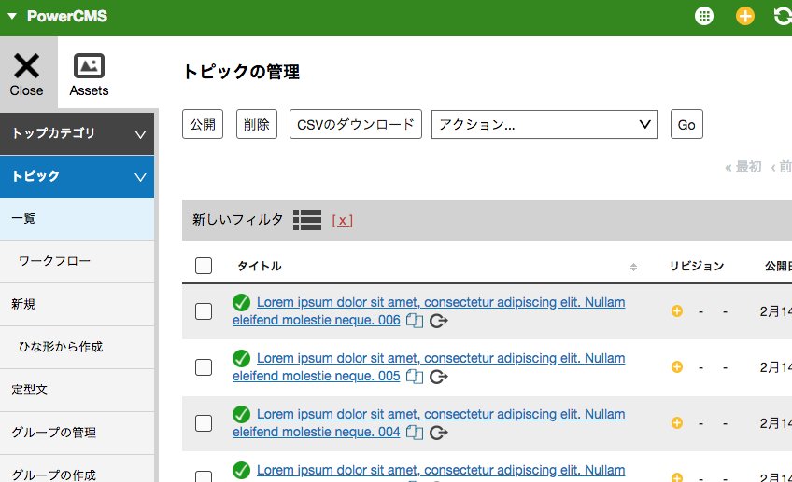Click the リビジョン column header
Screen dimensions: 792x482
(x=697, y=267)
